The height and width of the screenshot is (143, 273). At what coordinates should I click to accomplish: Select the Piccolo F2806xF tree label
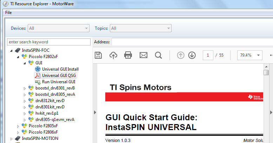pos(43,132)
